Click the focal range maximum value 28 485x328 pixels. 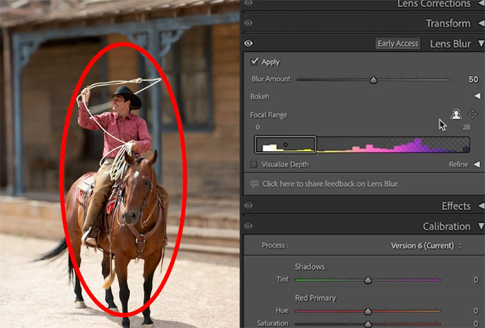pos(466,127)
